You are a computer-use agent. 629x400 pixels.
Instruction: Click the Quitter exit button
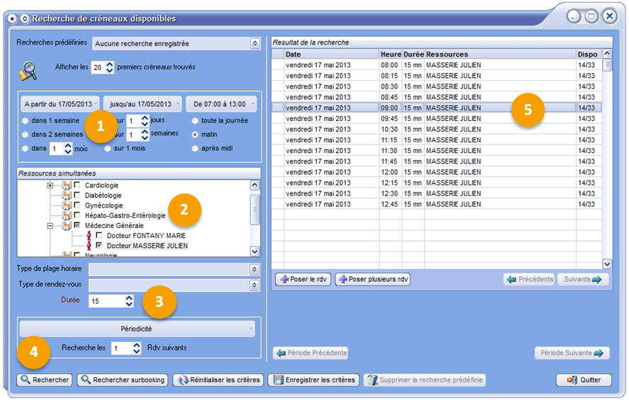pyautogui.click(x=584, y=380)
